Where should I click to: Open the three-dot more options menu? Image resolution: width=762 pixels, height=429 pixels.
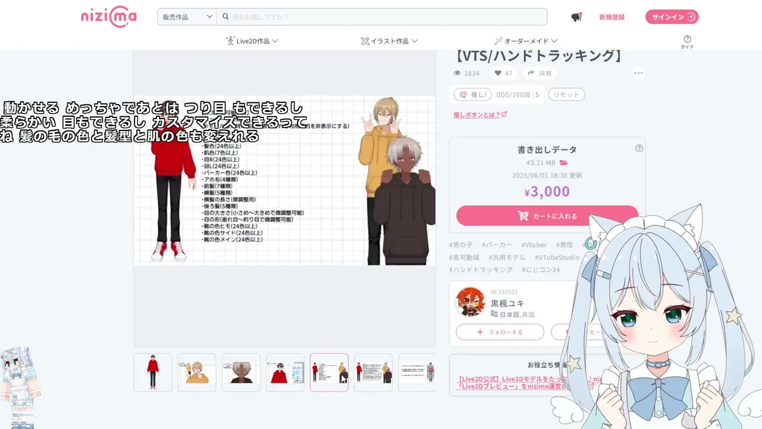[x=638, y=73]
